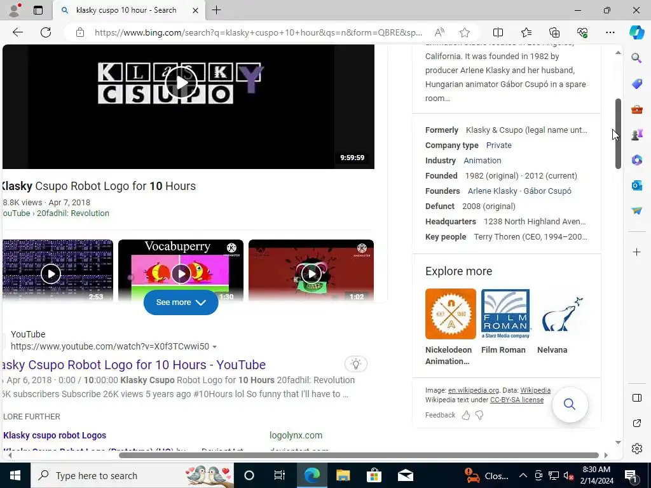Click thumbs up feedback icon
This screenshot has height=488, width=651.
[x=466, y=415]
